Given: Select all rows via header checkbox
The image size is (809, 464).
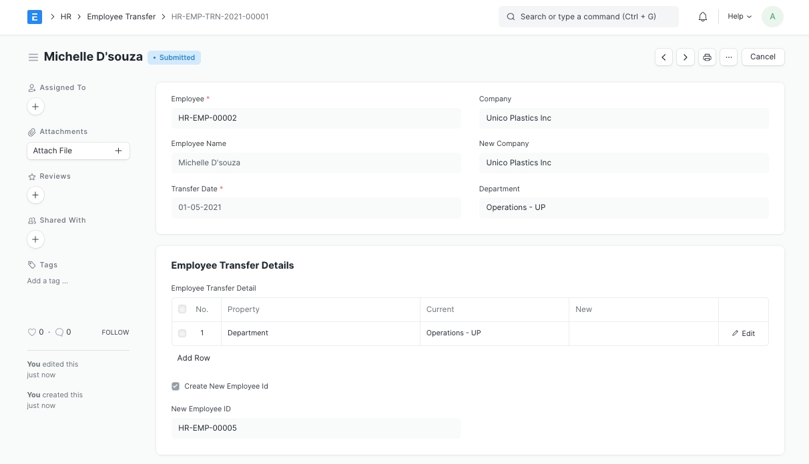Looking at the screenshot, I should click(182, 309).
